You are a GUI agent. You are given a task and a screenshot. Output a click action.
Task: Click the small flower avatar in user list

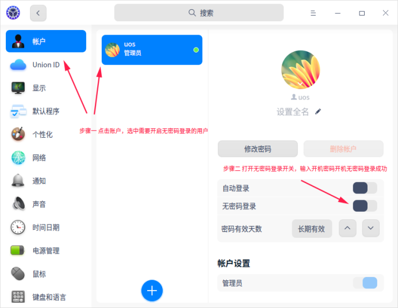click(112, 50)
